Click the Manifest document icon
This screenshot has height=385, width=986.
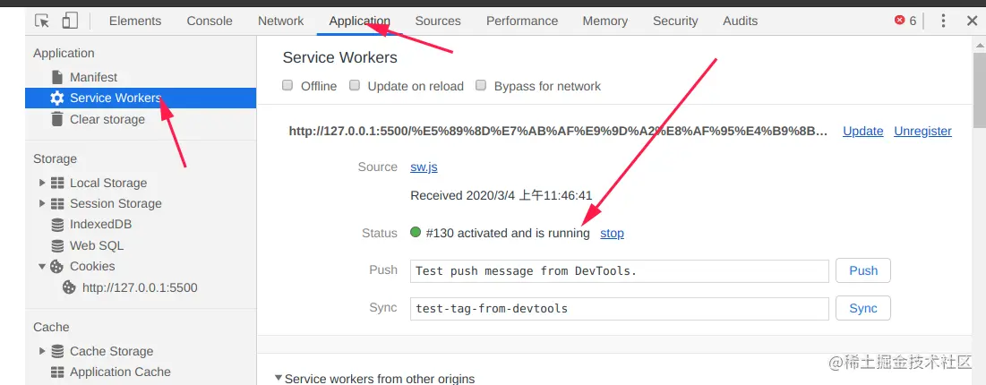click(57, 77)
